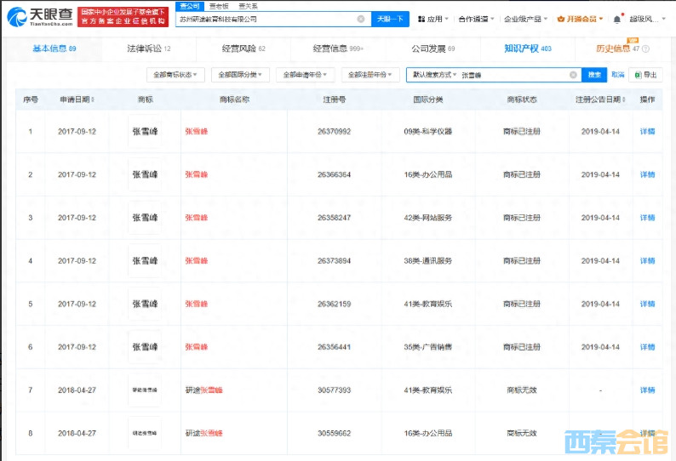Click 38类-通讯服务 classification cell
The image size is (676, 461).
tap(427, 260)
